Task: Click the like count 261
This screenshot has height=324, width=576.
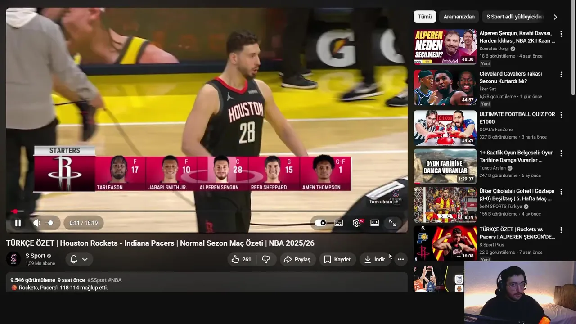Action: tap(247, 259)
